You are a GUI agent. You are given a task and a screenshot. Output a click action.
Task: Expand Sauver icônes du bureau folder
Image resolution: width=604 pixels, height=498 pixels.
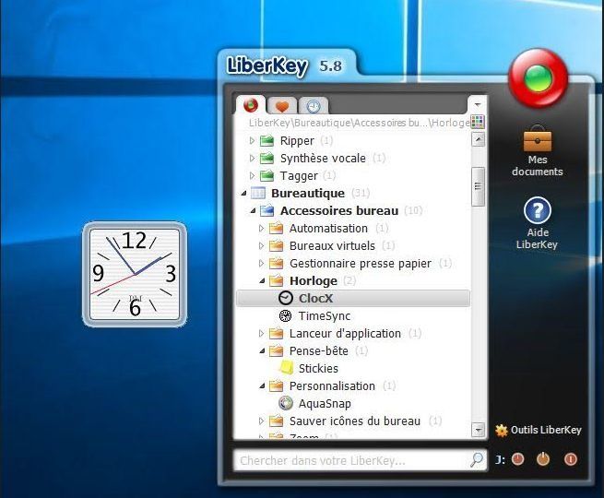pyautogui.click(x=261, y=421)
